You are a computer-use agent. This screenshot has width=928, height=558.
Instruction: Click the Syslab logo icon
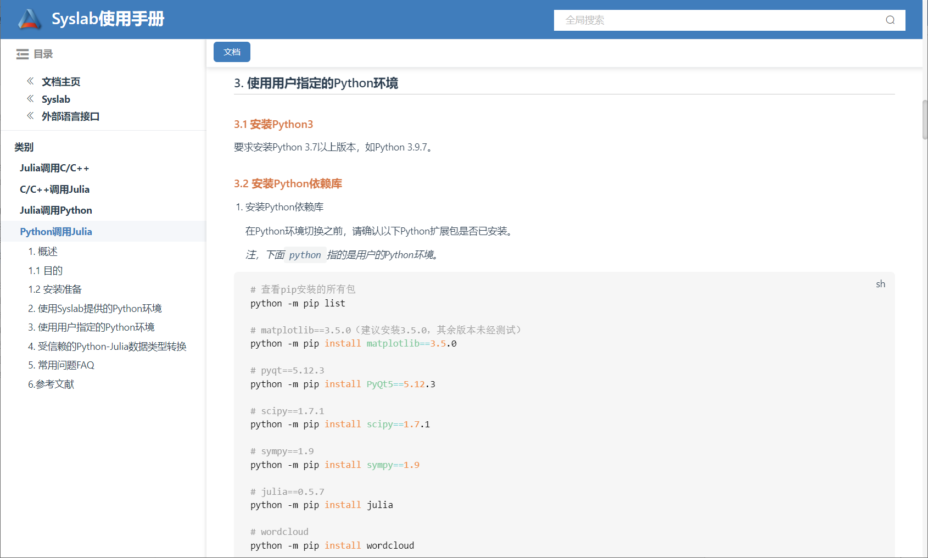click(x=30, y=19)
